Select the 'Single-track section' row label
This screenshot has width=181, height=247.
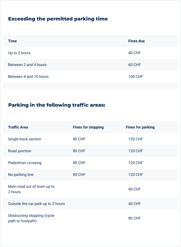pos(25,139)
